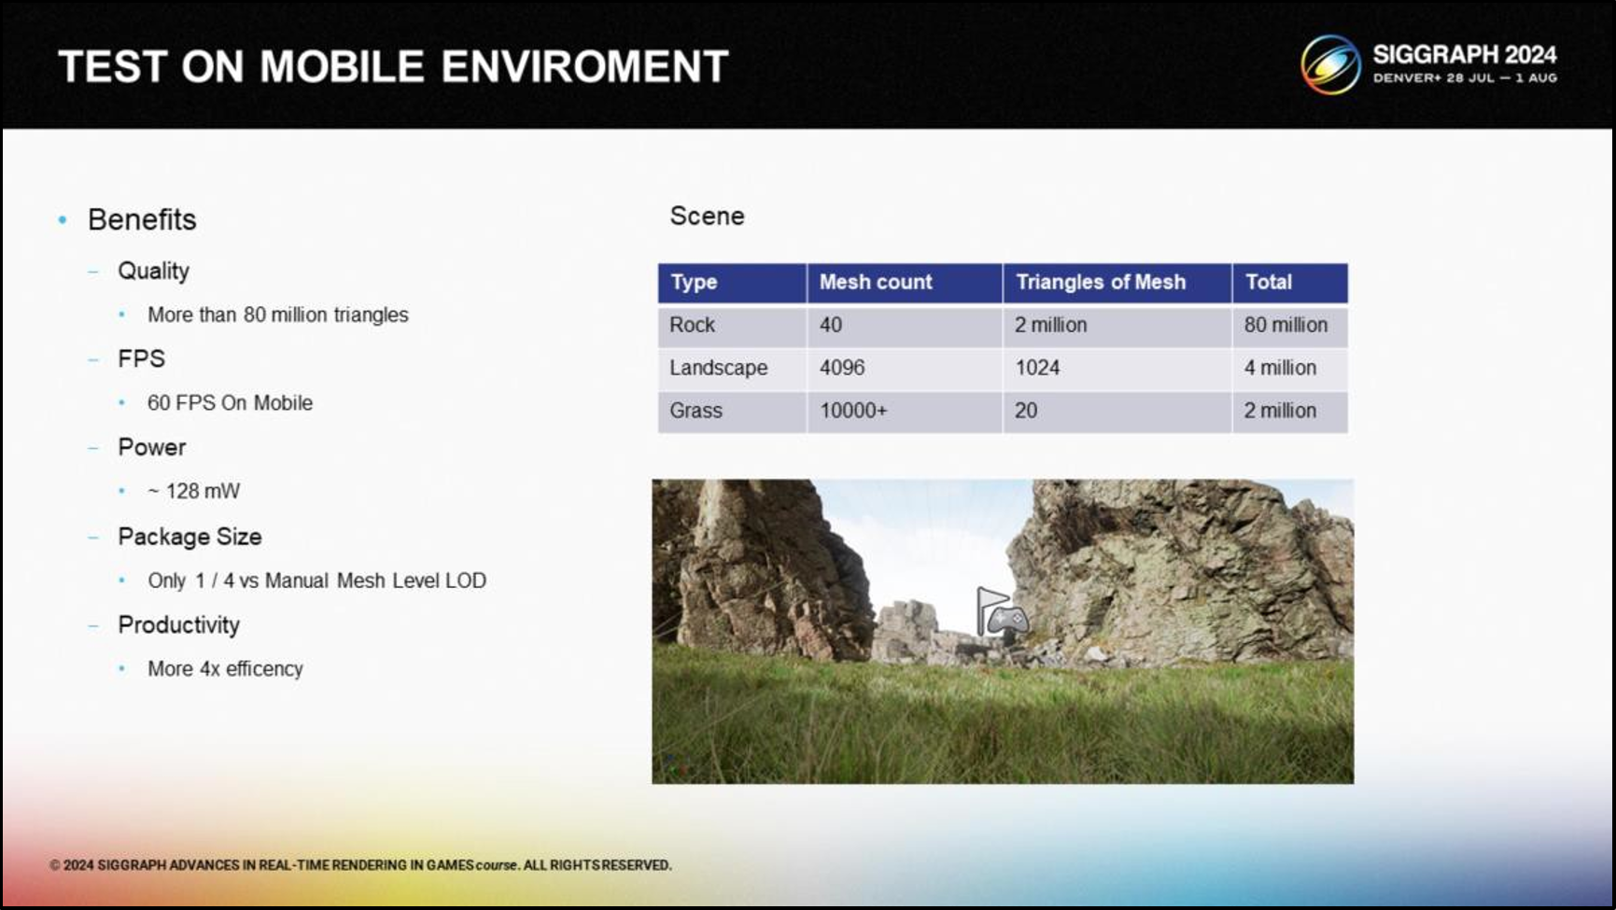The image size is (1616, 910).
Task: Click the rocky landscape scene thumbnail
Action: coord(1003,631)
